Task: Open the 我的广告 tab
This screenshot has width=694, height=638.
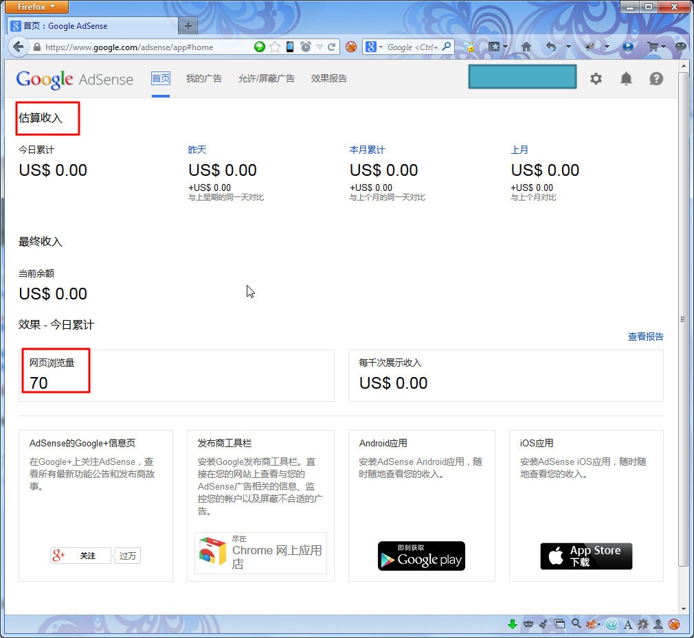Action: pyautogui.click(x=203, y=79)
